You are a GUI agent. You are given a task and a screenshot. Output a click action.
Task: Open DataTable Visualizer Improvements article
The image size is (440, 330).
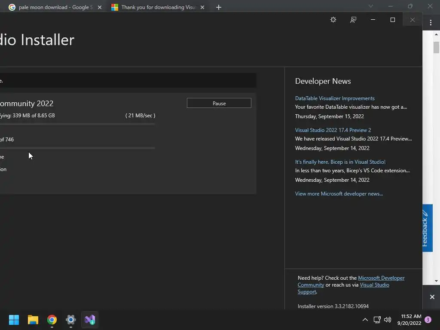pos(335,98)
